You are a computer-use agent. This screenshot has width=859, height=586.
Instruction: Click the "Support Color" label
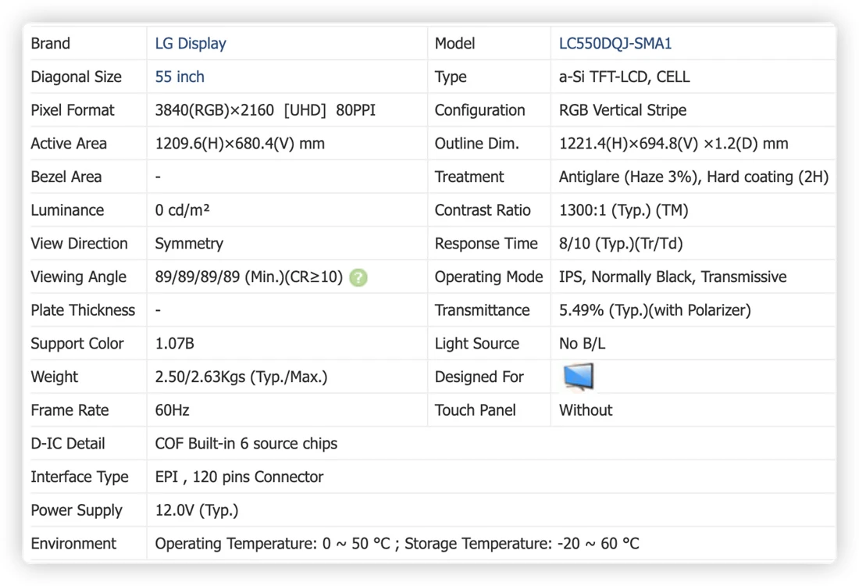tap(77, 344)
